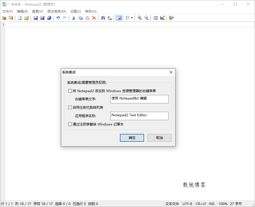Click the Notepad2 title bar app icon

coord(4,4)
